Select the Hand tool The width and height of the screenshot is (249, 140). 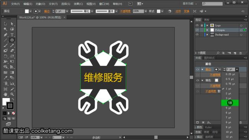coord(5,94)
